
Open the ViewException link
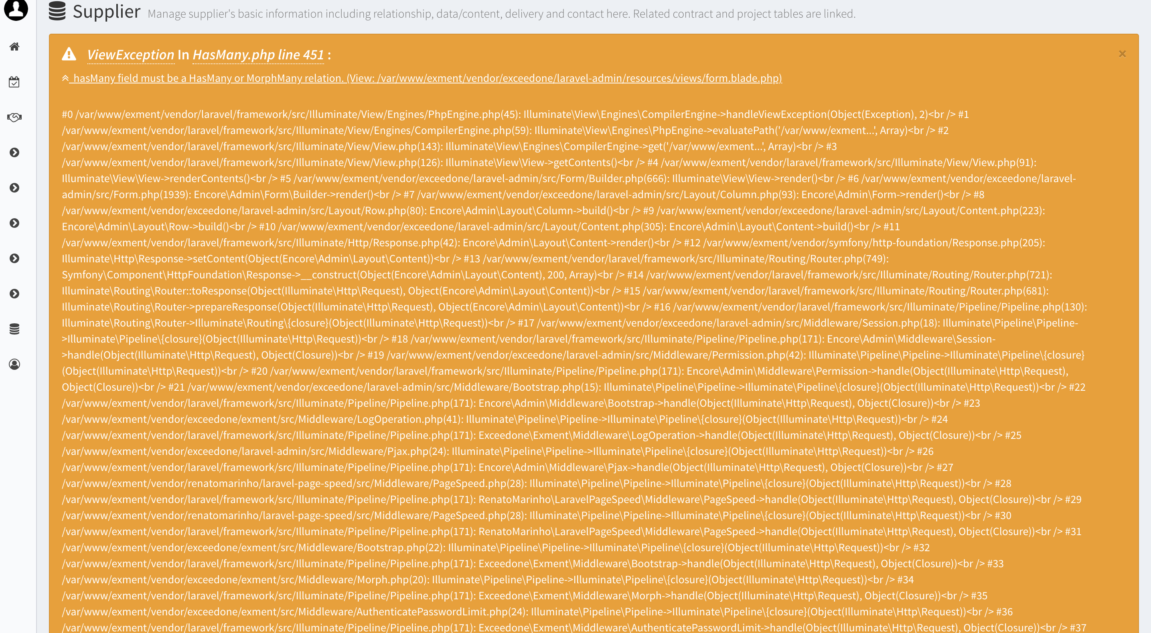129,55
